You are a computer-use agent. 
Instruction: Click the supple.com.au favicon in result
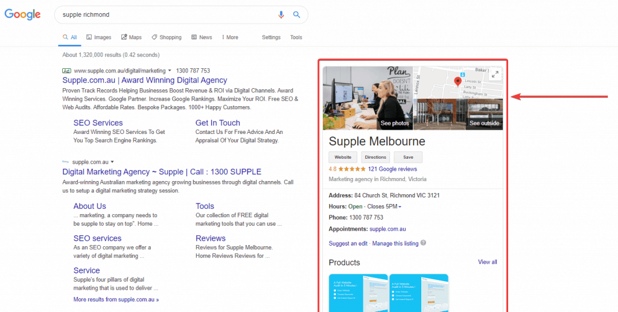pyautogui.click(x=65, y=162)
